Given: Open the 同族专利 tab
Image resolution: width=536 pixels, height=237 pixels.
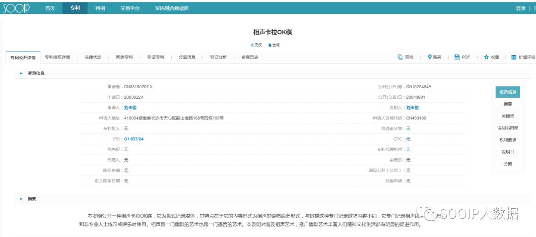Looking at the screenshot, I should pos(124,57).
